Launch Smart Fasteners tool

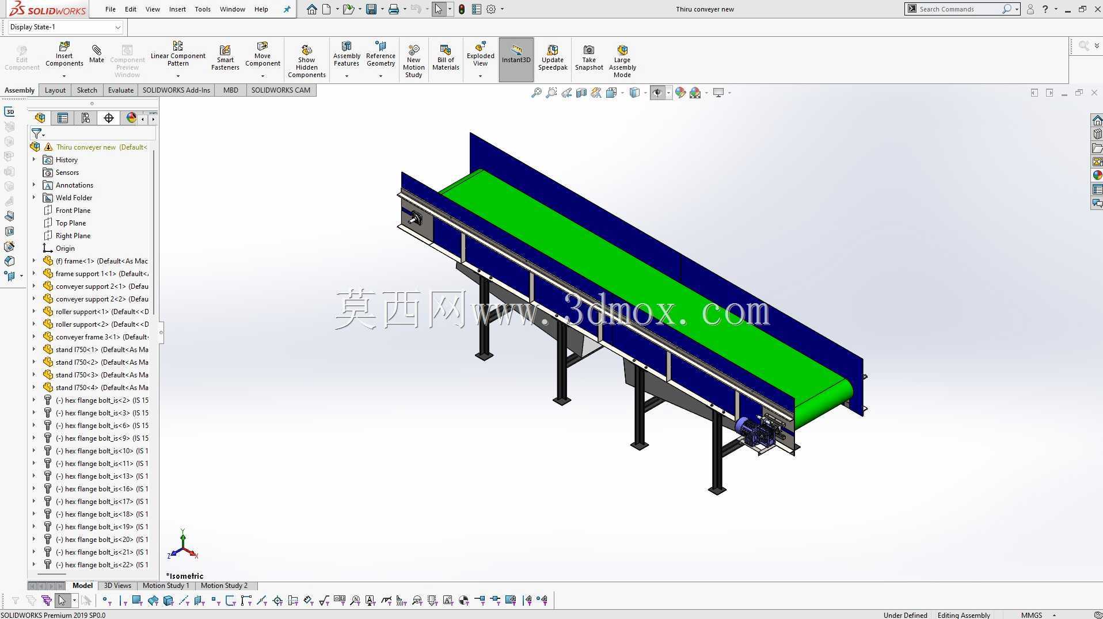(225, 58)
